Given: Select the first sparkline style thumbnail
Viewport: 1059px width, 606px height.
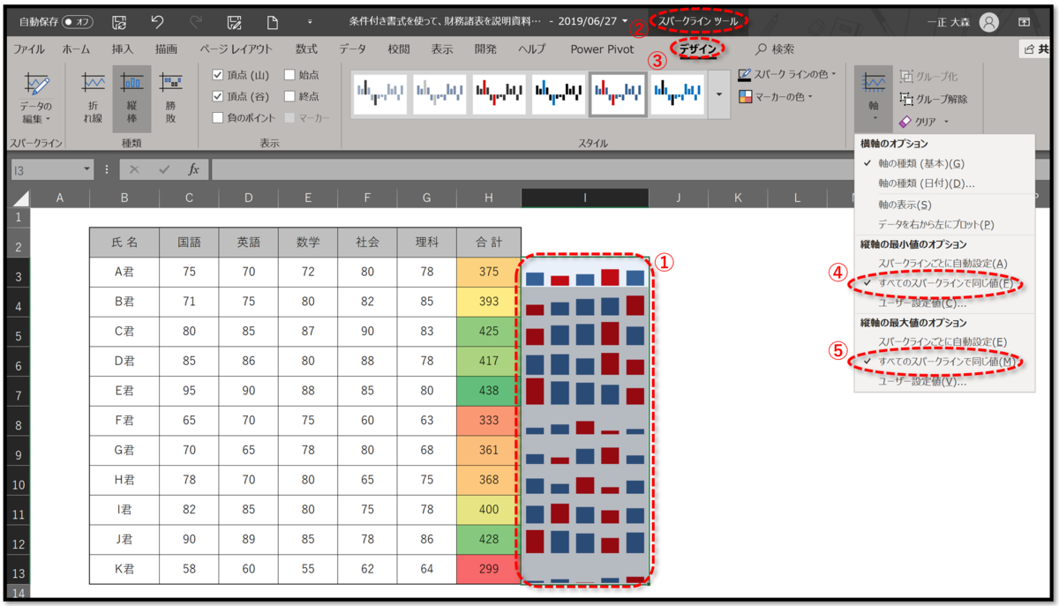Looking at the screenshot, I should (380, 94).
